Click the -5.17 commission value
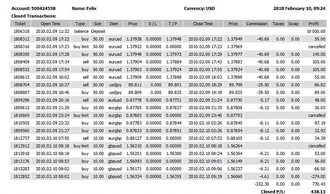Viewport: 330px width, 194px height. 264,100
